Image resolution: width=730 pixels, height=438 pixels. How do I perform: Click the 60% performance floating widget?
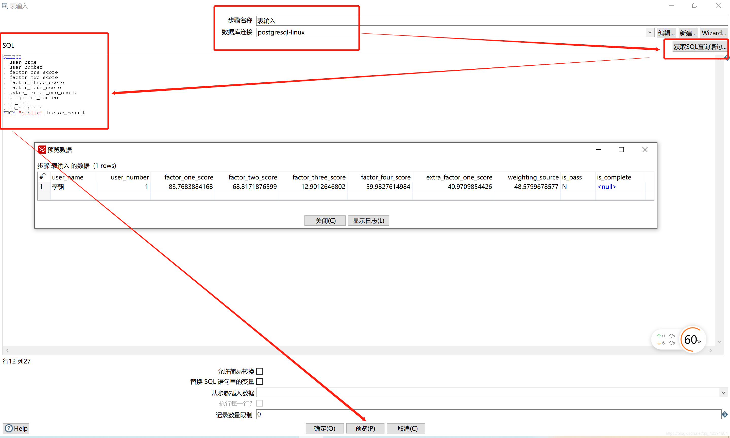pyautogui.click(x=693, y=339)
